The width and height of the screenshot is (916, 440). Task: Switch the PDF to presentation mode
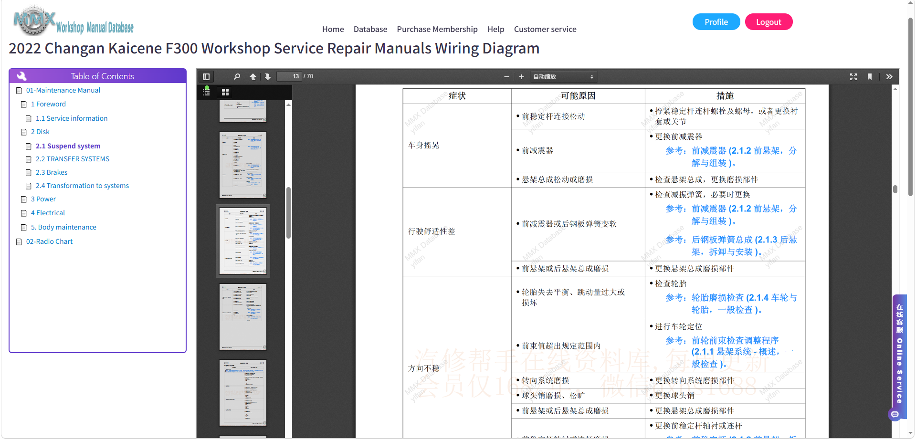(853, 77)
